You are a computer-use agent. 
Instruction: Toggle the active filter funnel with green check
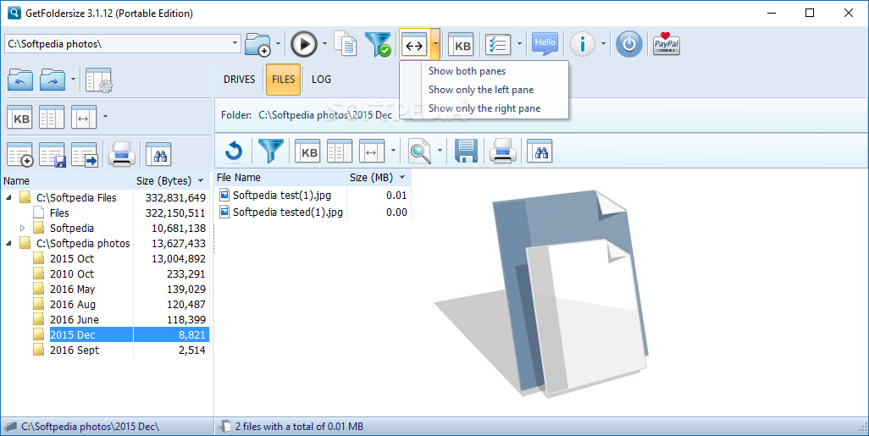379,44
